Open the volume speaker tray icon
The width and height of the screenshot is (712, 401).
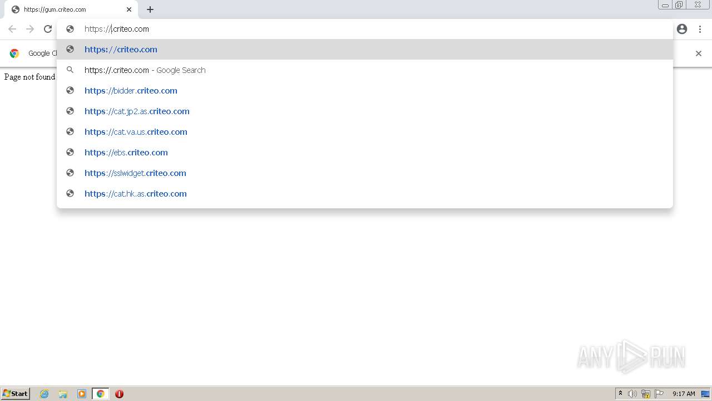click(632, 394)
